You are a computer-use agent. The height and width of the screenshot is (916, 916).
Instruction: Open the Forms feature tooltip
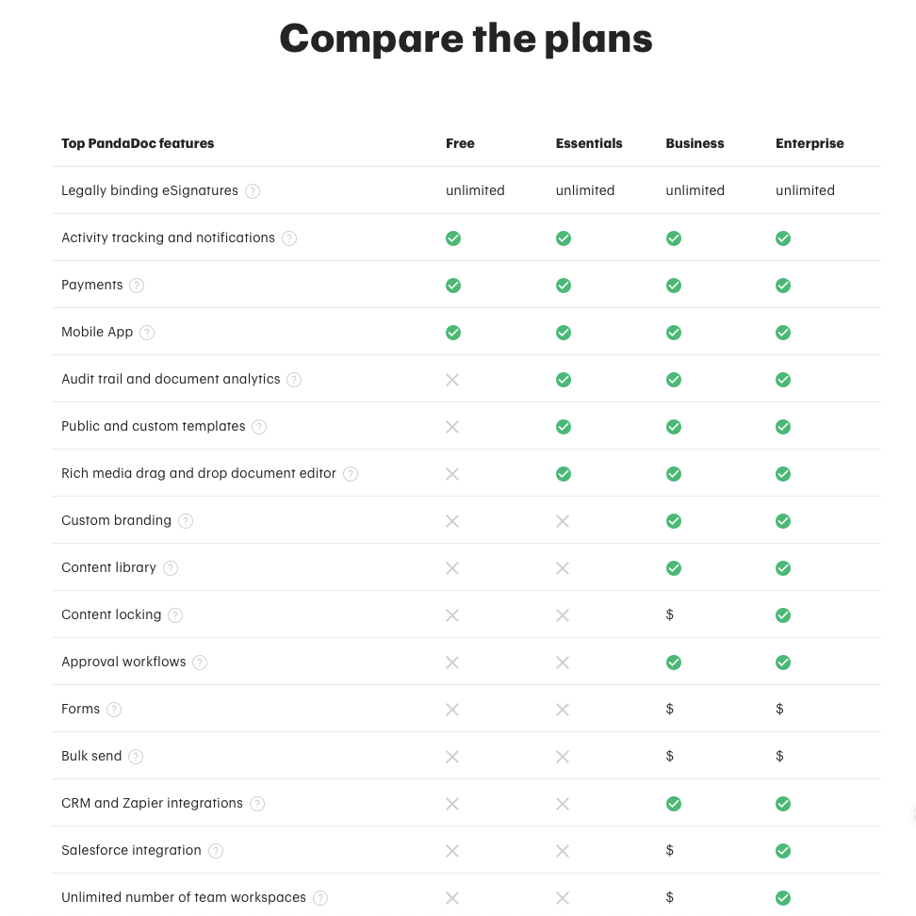coord(113,709)
